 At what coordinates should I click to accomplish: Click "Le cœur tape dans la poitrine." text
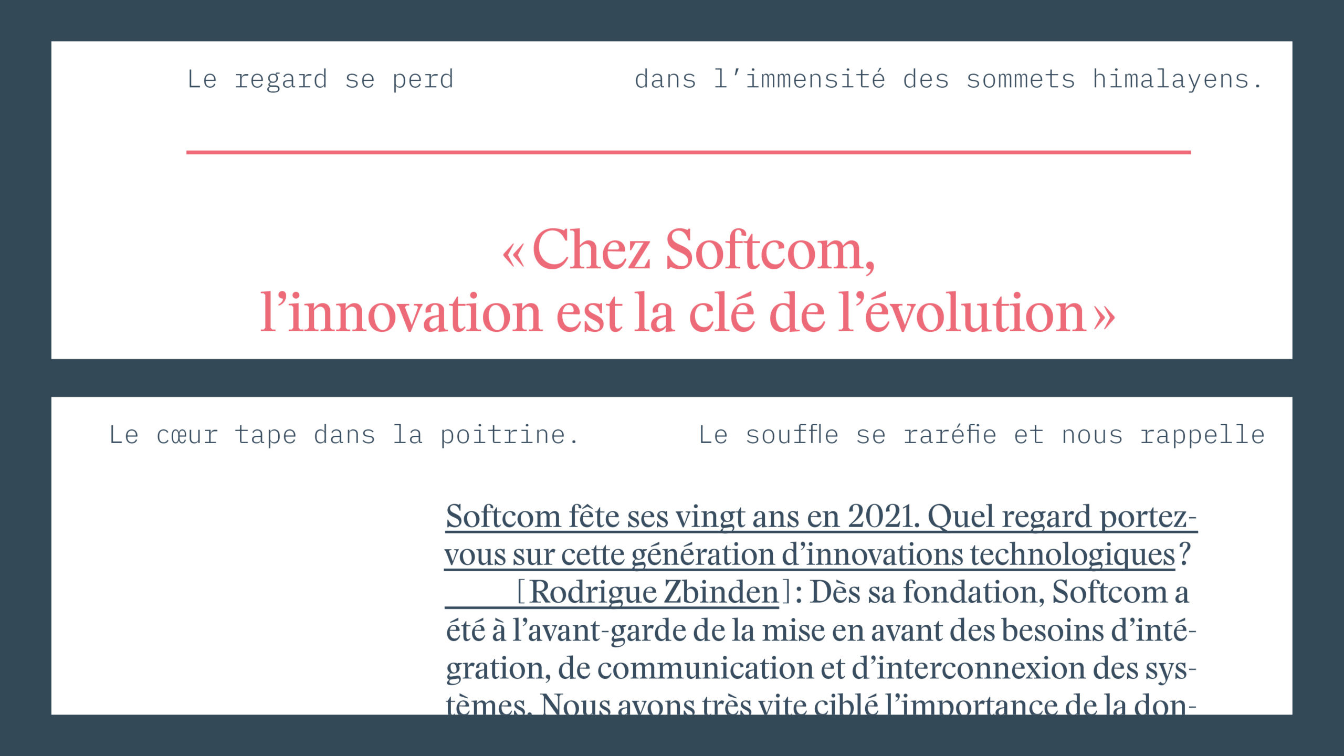click(x=344, y=435)
